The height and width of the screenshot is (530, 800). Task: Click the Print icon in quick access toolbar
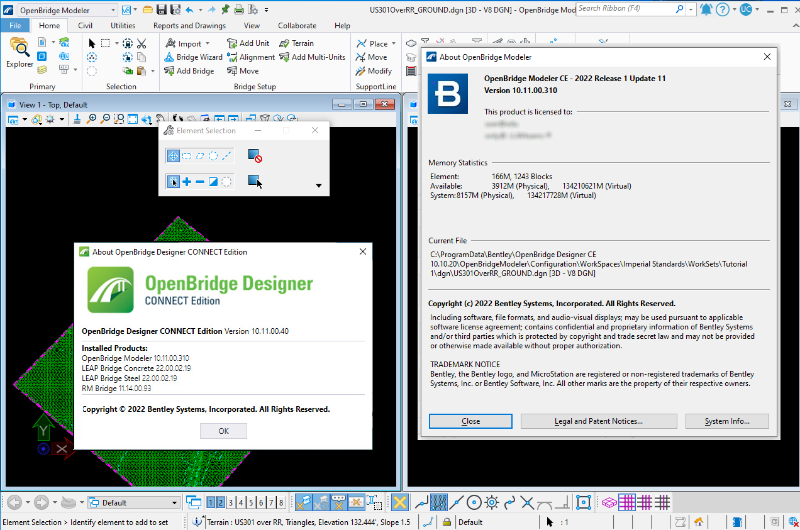[x=239, y=9]
